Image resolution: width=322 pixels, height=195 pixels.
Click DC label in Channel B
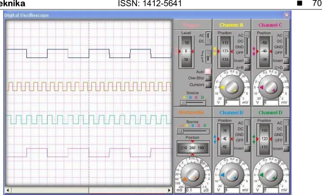coord(240,129)
